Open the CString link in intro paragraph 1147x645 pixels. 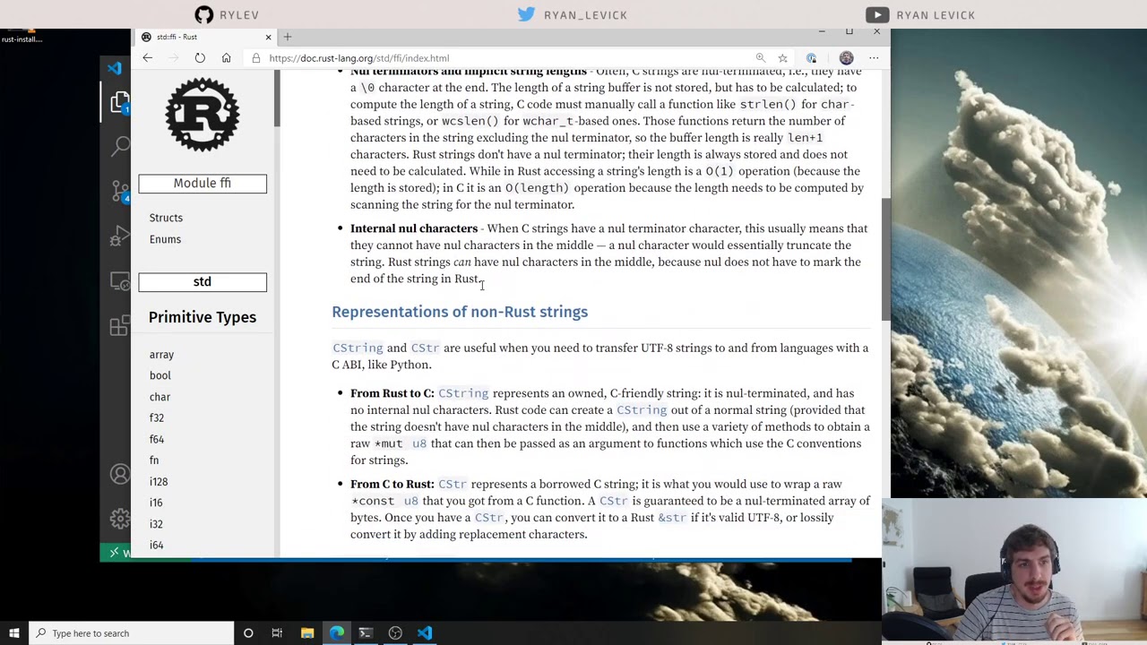(x=358, y=348)
